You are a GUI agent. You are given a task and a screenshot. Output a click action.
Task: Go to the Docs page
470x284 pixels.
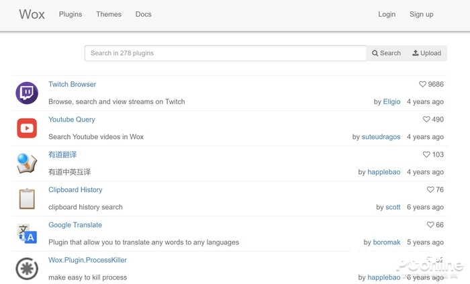(x=143, y=14)
